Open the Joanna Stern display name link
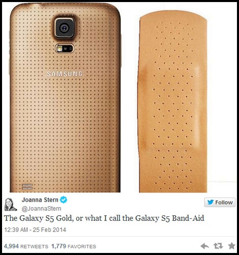Screen dimensions: 239x255 [x=40, y=200]
